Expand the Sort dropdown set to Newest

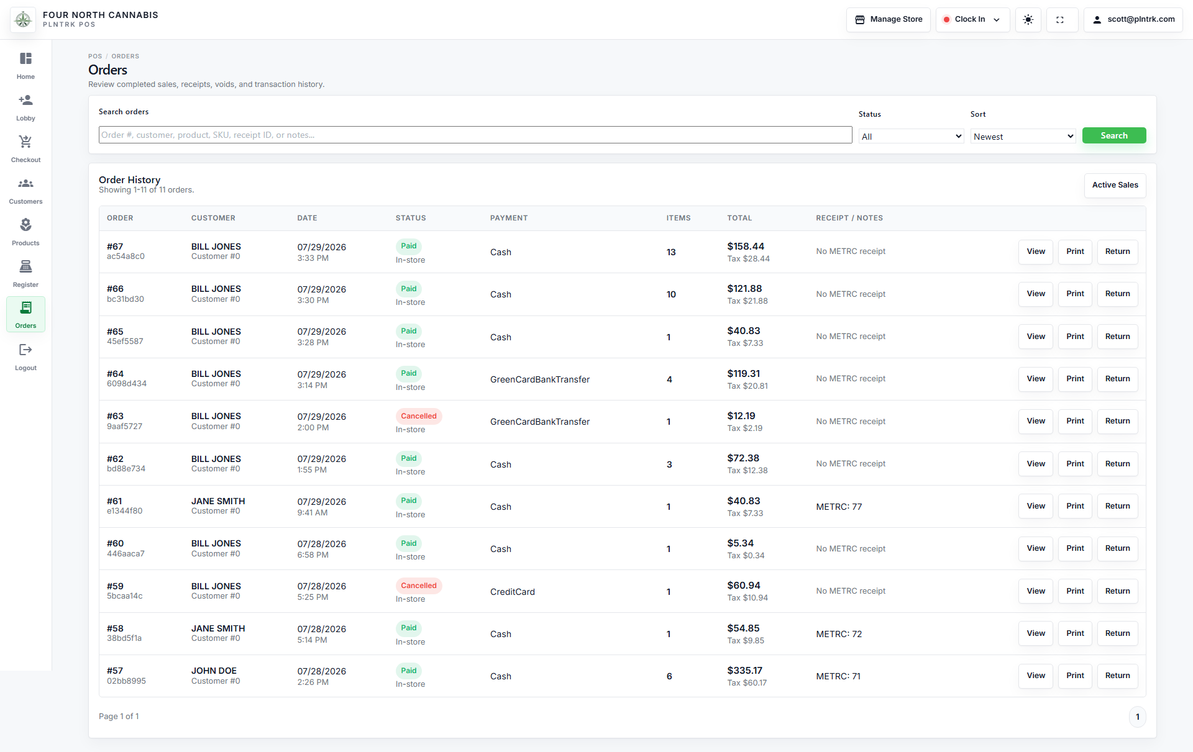(1023, 137)
